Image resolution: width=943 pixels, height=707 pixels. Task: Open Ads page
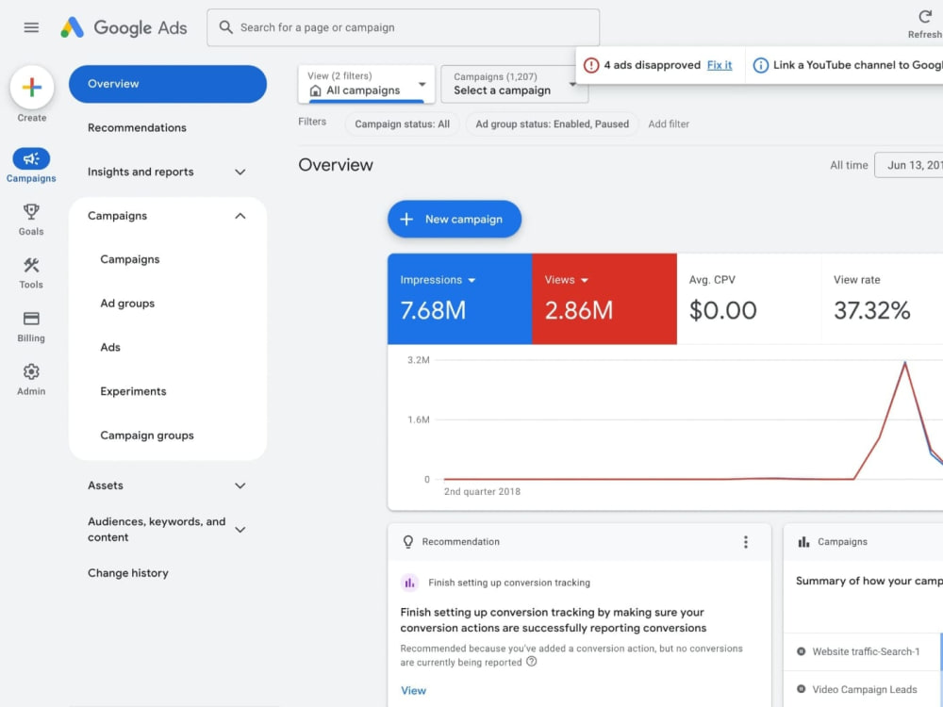click(x=110, y=347)
